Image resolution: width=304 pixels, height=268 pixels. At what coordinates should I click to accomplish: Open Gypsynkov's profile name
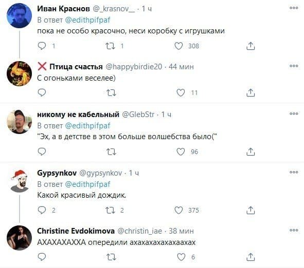pos(57,173)
